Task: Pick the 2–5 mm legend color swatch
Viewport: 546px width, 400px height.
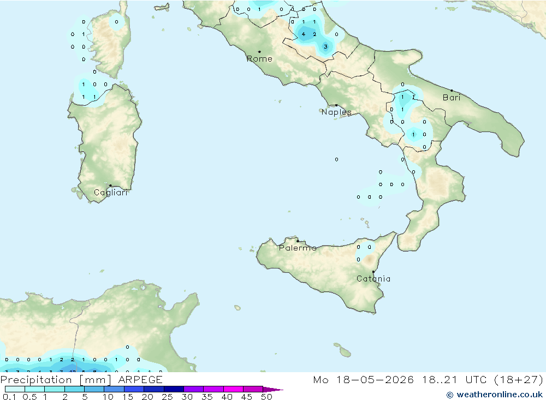Action: point(74,389)
